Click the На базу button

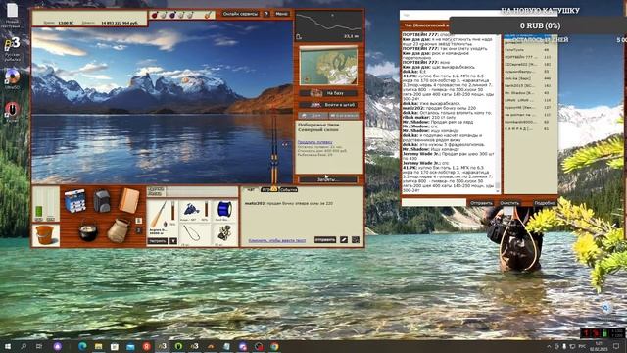click(328, 93)
